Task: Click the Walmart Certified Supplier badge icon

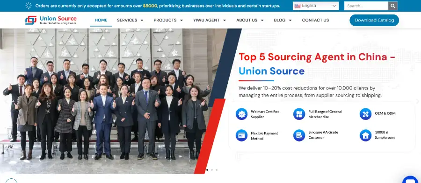Action: pos(241,114)
